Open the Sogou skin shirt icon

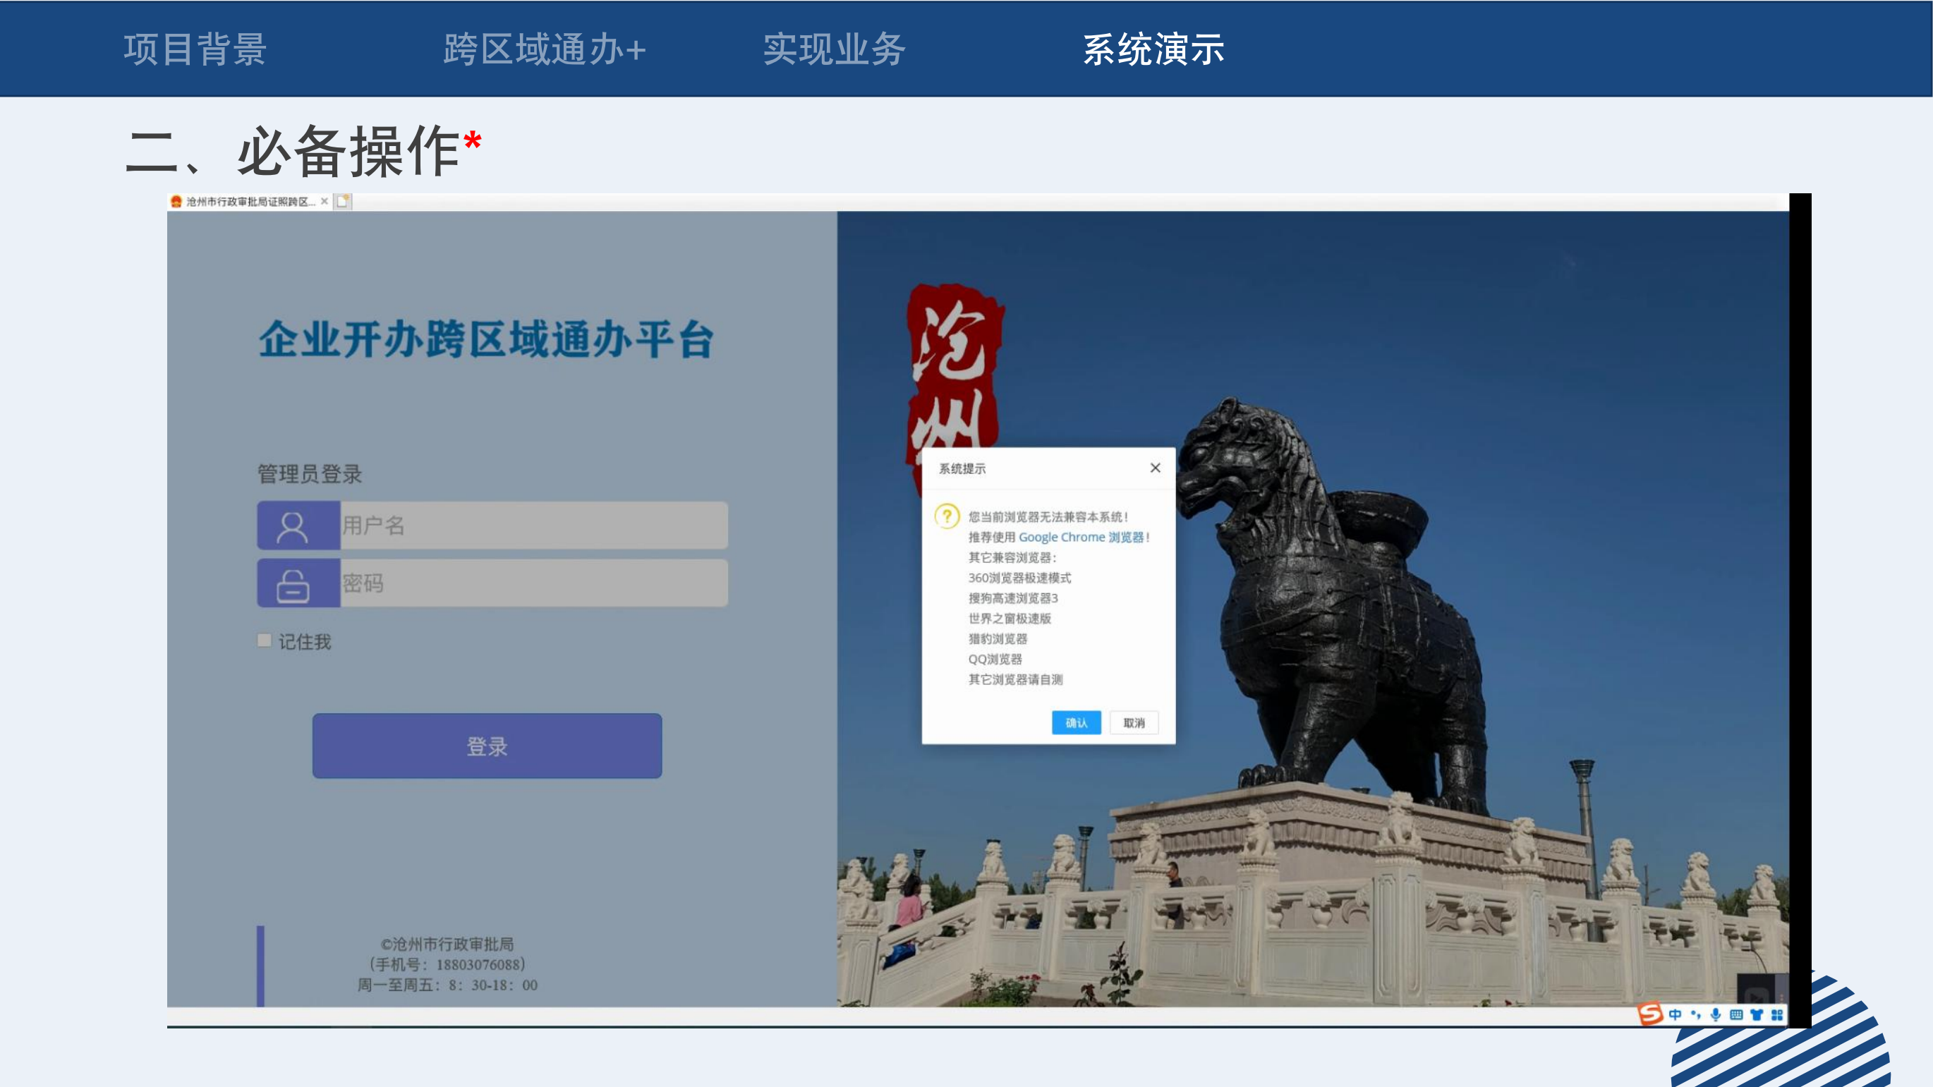coord(1756,1015)
